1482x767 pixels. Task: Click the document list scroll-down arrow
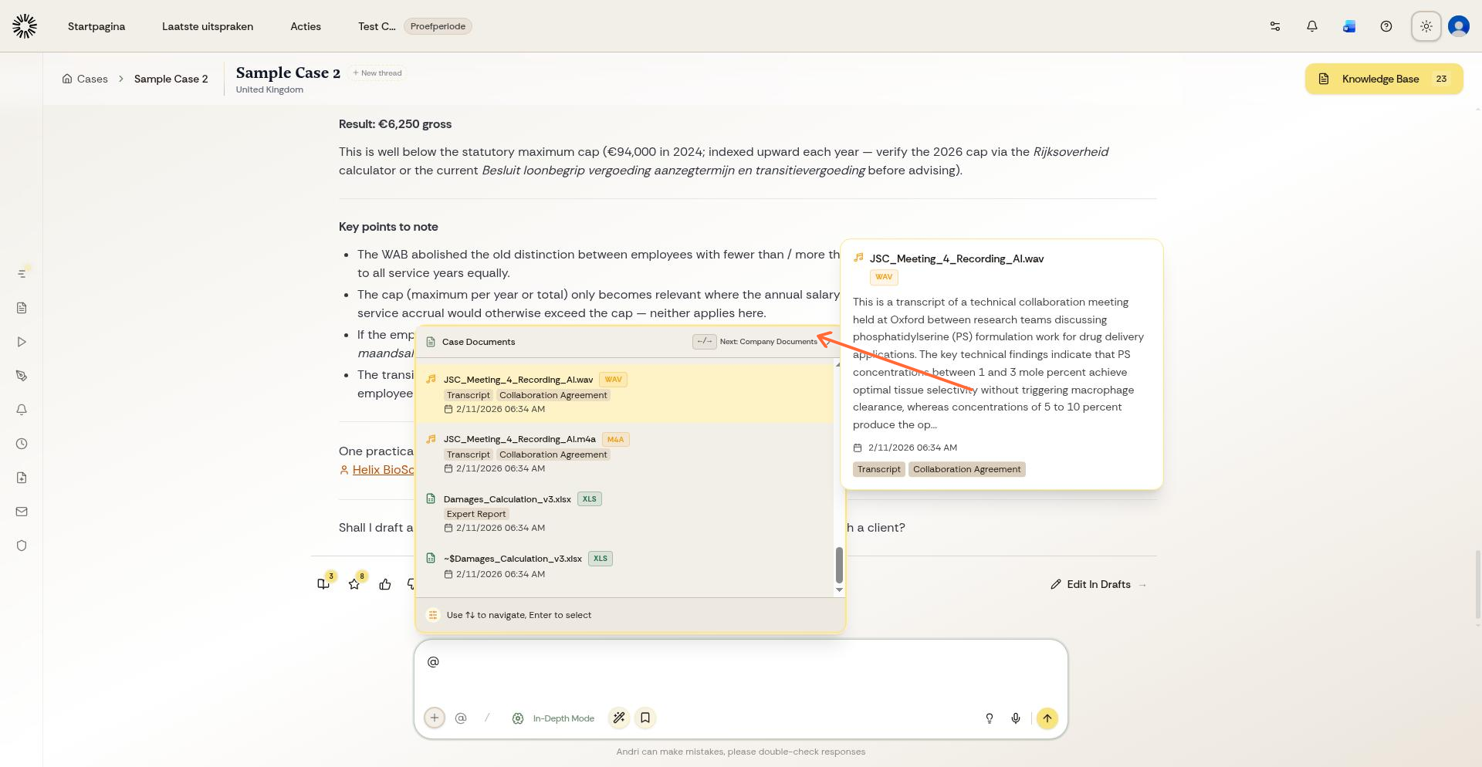pyautogui.click(x=839, y=590)
